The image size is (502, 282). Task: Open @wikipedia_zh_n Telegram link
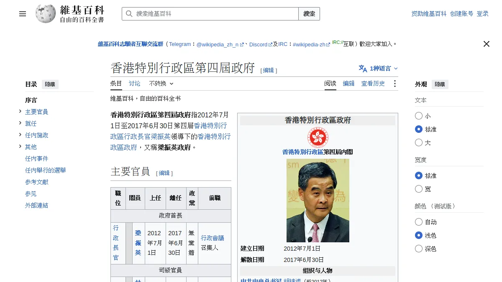coord(220,44)
